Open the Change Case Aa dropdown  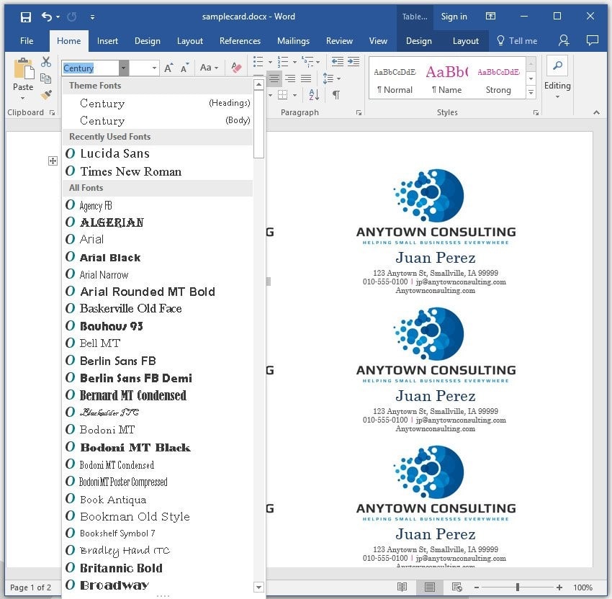[209, 68]
